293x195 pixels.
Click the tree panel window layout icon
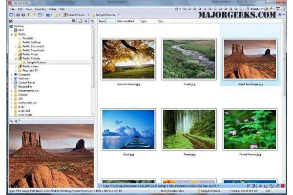point(73,21)
